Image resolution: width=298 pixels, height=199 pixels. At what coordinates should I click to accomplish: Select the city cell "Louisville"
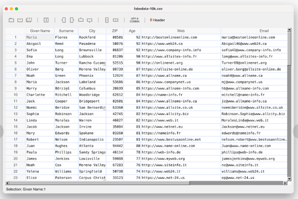coord(92,159)
